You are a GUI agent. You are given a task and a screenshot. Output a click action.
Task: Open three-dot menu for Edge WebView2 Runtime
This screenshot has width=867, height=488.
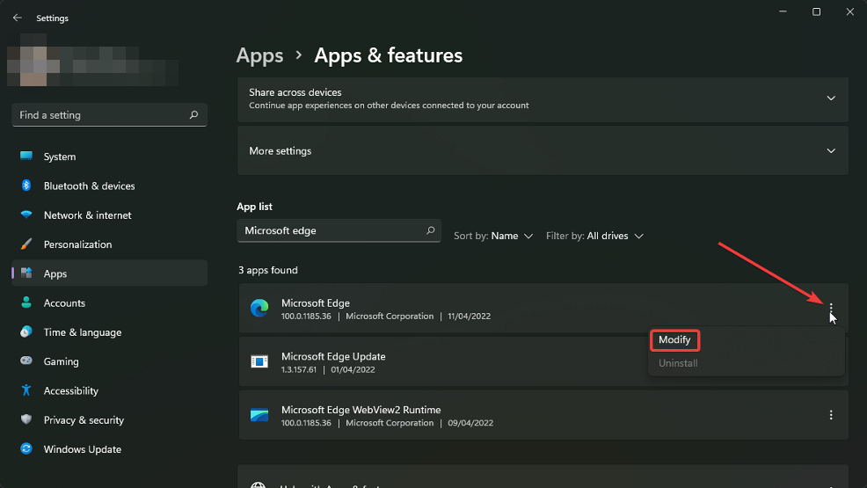830,415
